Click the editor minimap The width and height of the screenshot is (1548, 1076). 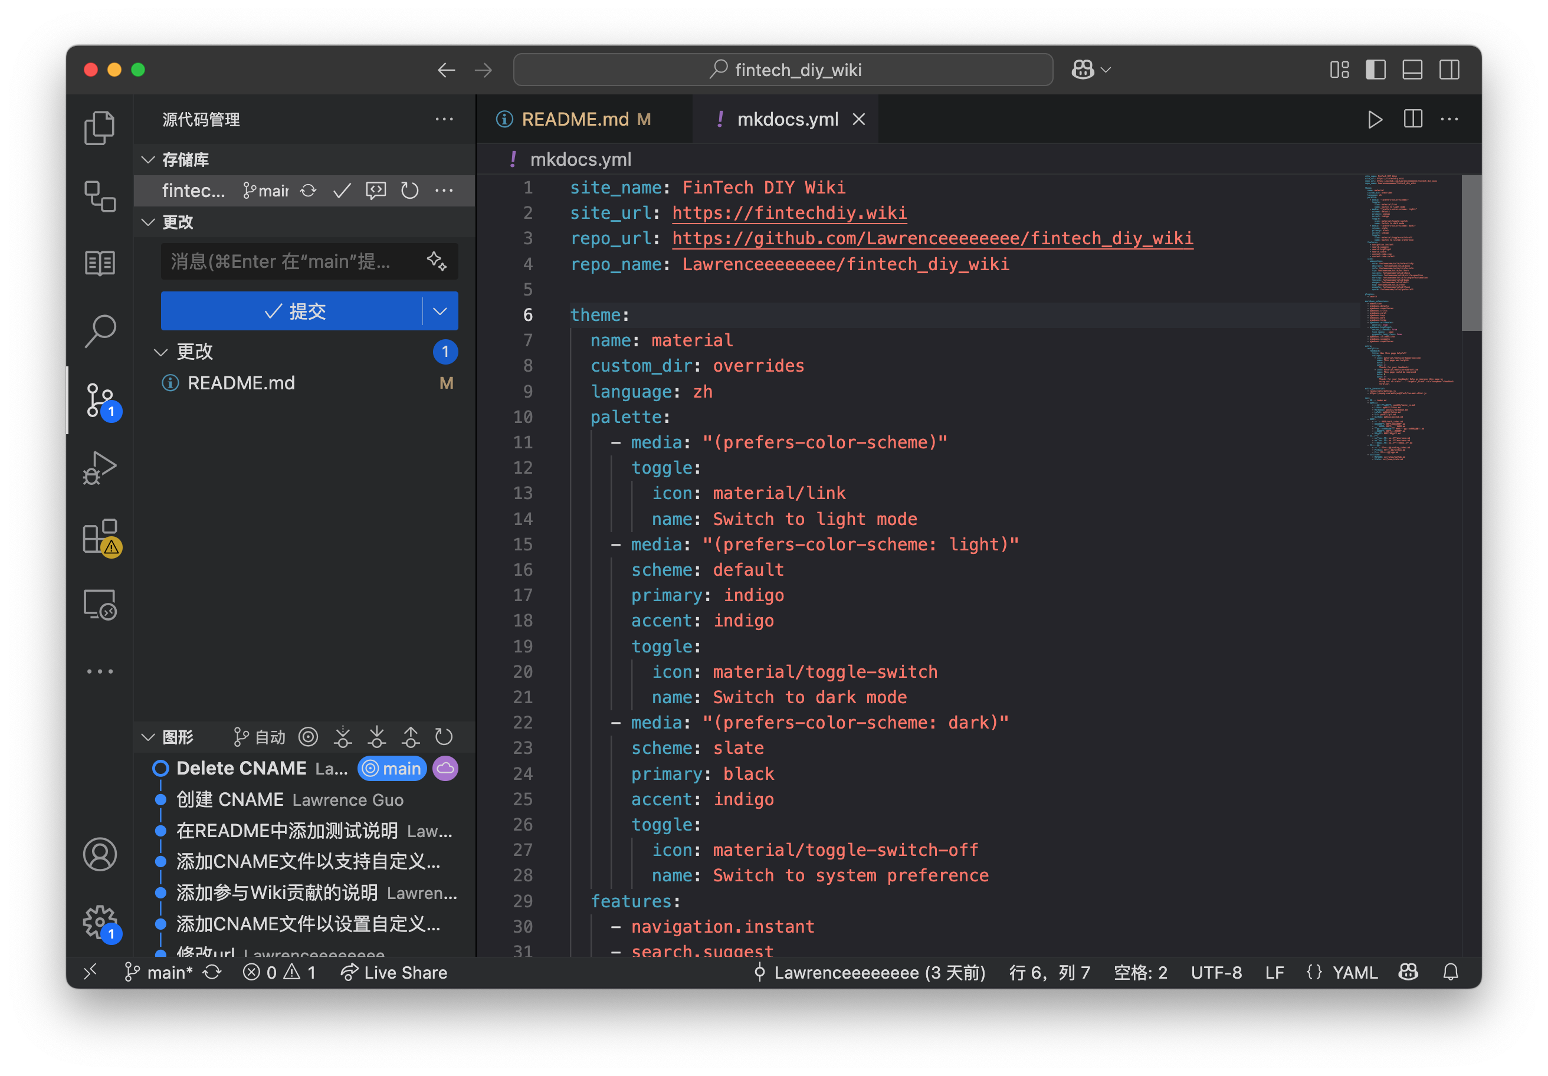(1411, 317)
